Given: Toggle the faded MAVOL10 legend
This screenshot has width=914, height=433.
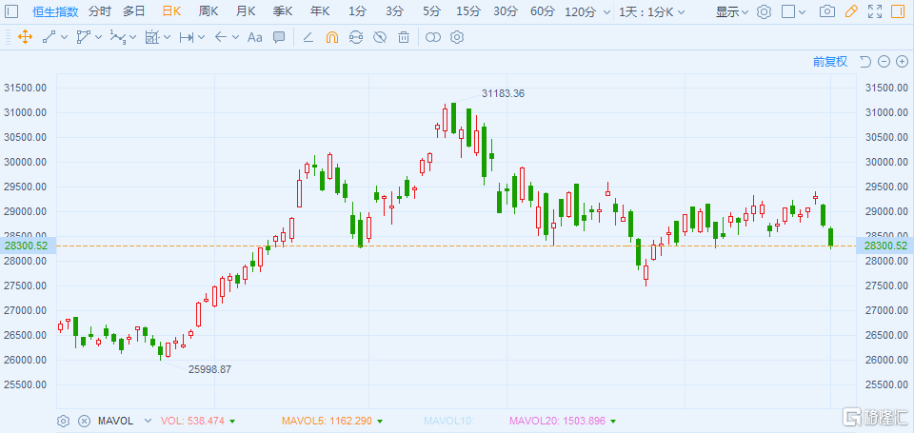Looking at the screenshot, I should tap(448, 421).
